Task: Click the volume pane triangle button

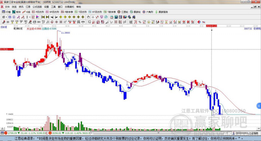Action: click(x=2, y=129)
